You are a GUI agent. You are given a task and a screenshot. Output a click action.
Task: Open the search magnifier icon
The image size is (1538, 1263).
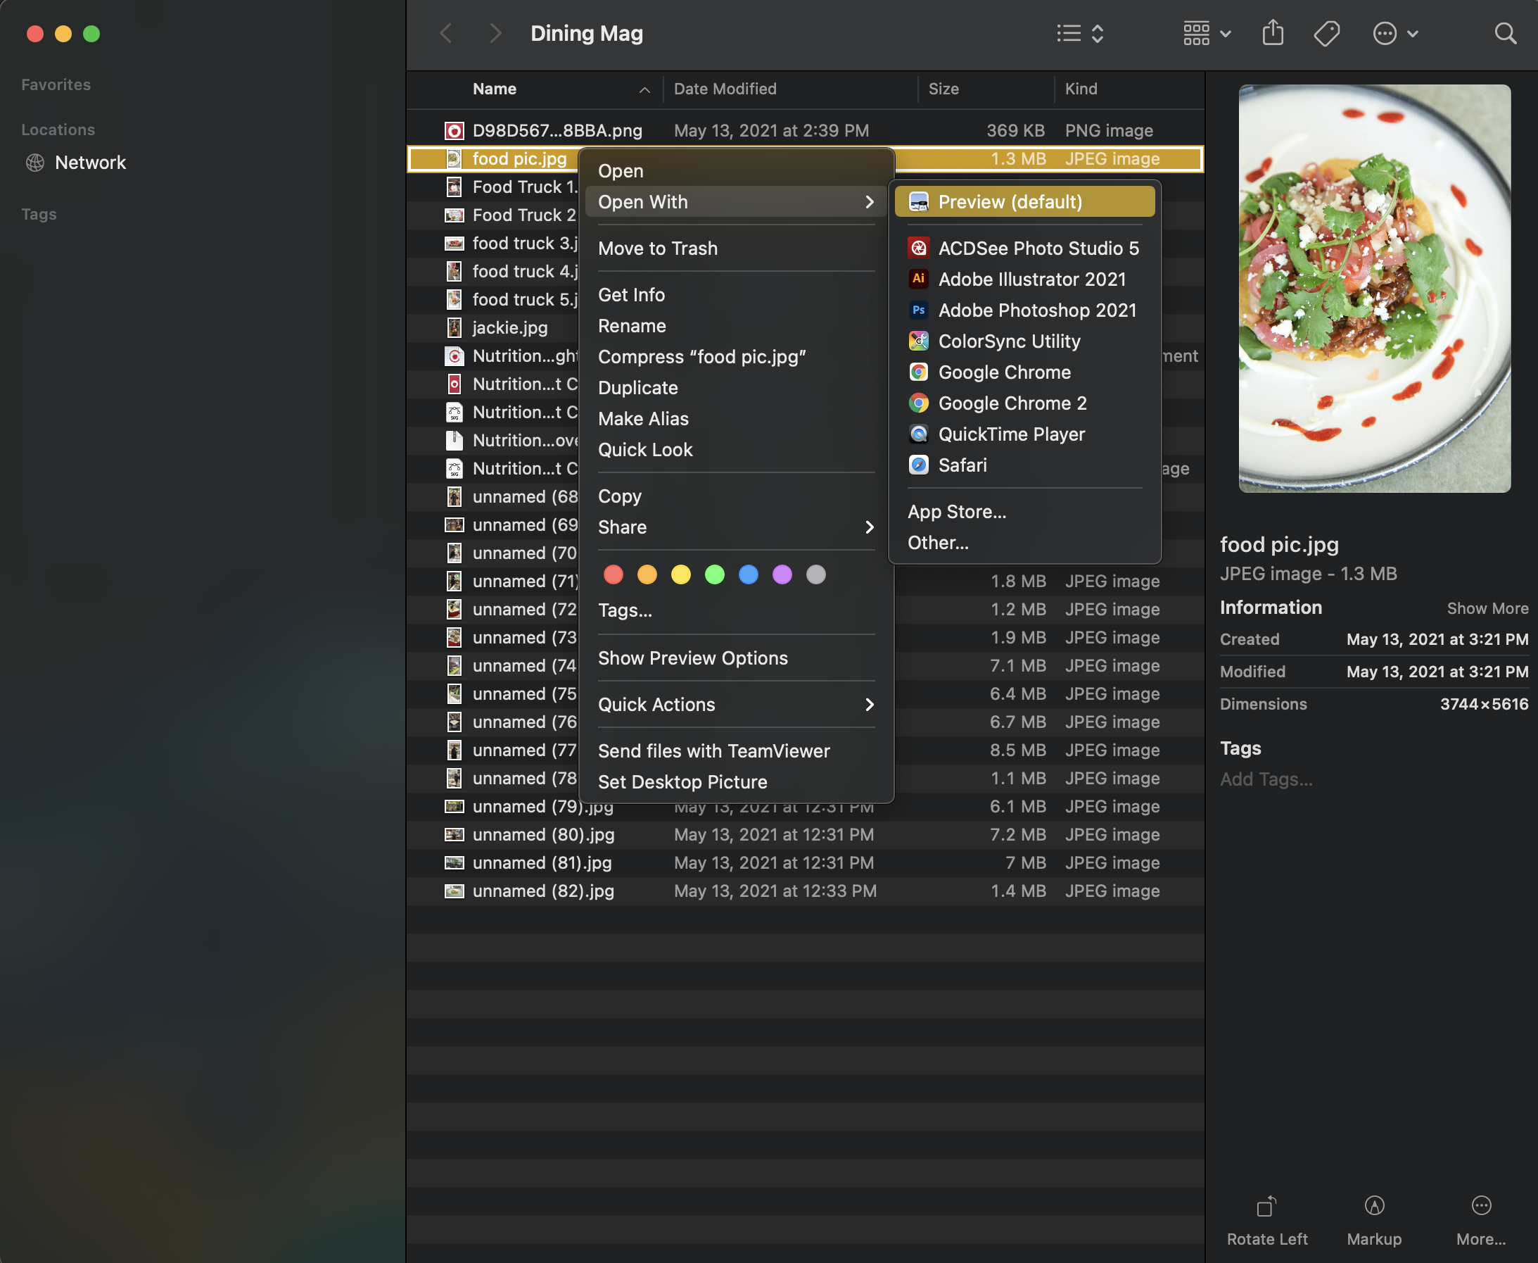coord(1504,34)
